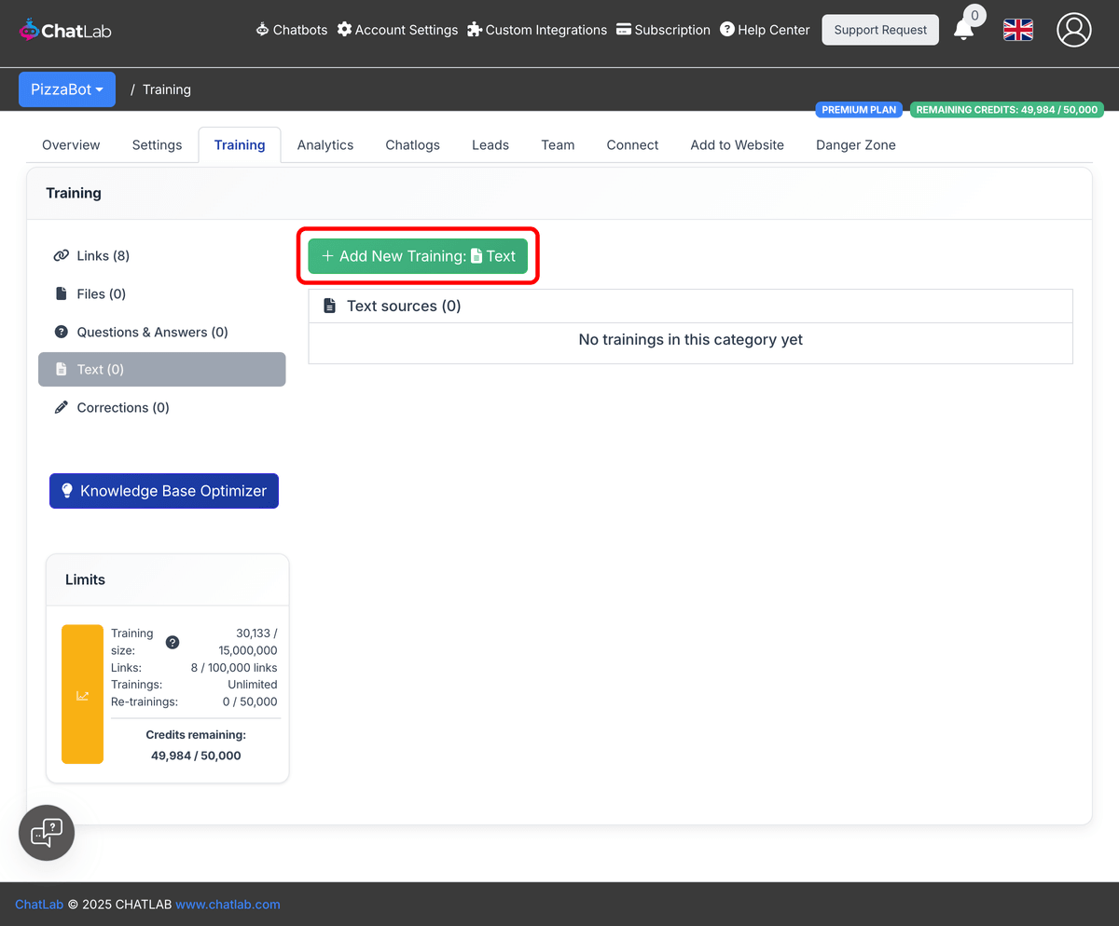This screenshot has height=926, width=1119.
Task: Select Links (8) in the training sidebar
Action: pos(103,255)
